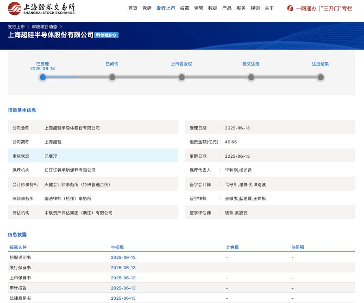Click the 一网通办 red swirl icon
Screen dimensions: 364x303
(290, 8)
